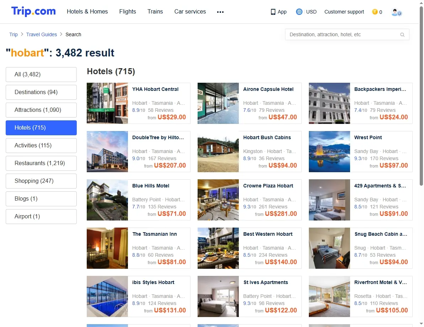Click the Trip.com logo
The width and height of the screenshot is (424, 327).
click(33, 11)
